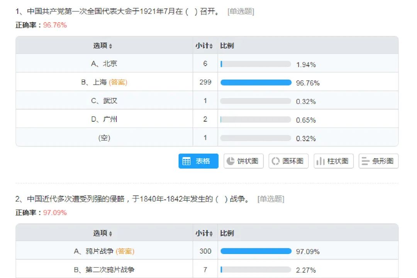Click the A、鸦片战争 answer row
417x278 pixels.
coord(104,251)
